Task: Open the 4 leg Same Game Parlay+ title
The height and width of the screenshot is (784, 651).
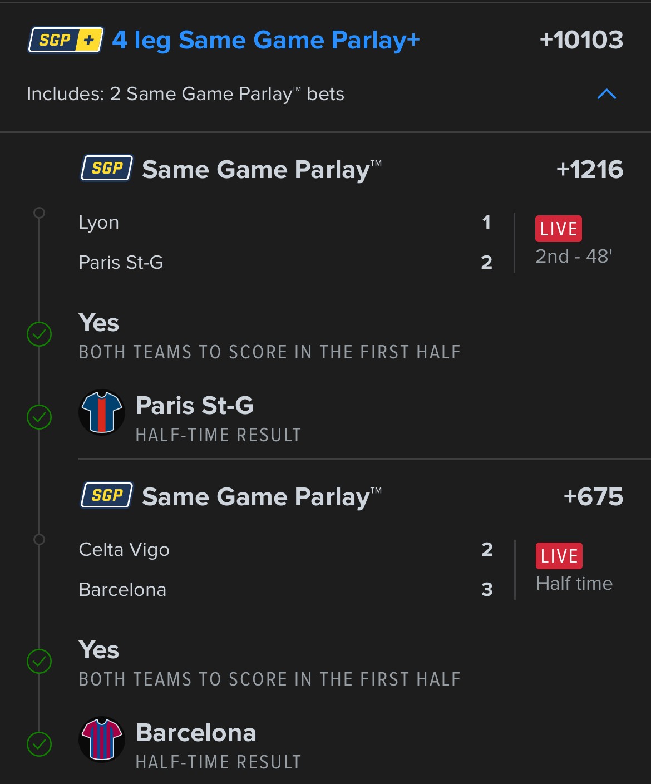Action: (x=266, y=40)
